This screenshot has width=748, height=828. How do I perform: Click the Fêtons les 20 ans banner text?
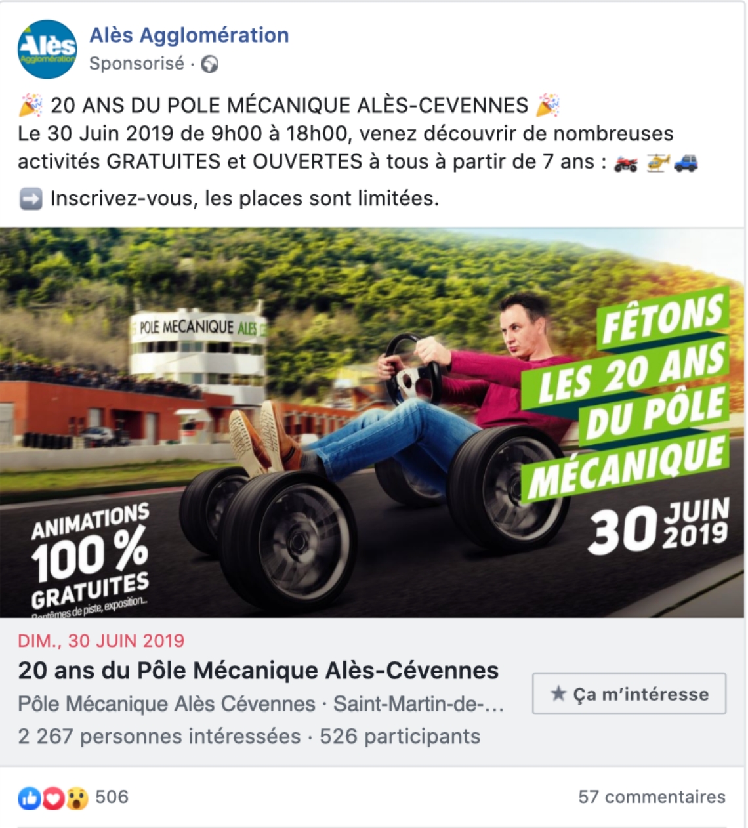[x=629, y=396]
